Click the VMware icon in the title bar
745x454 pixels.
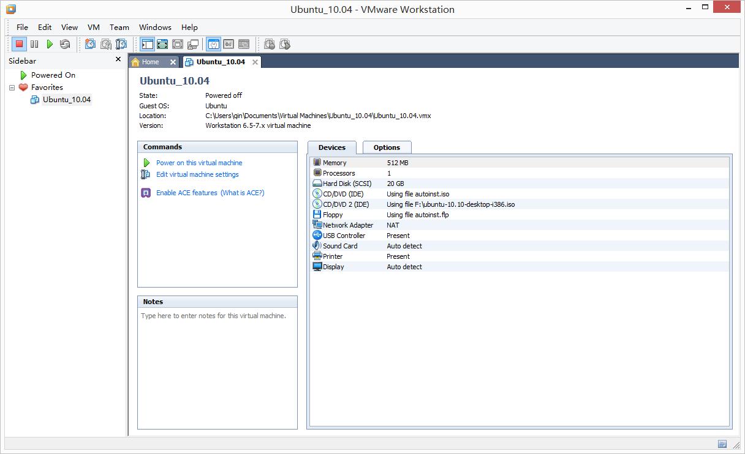[10, 9]
